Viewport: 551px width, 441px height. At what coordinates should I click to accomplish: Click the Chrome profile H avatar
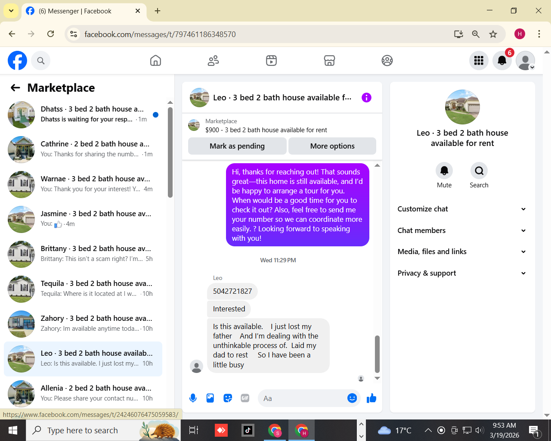520,34
